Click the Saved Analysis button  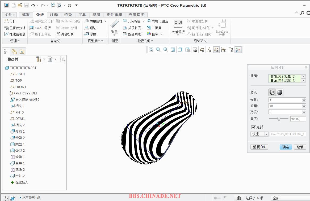point(15,28)
